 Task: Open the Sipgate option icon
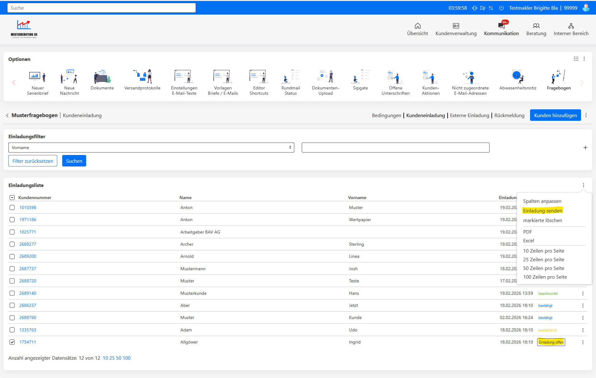point(360,76)
